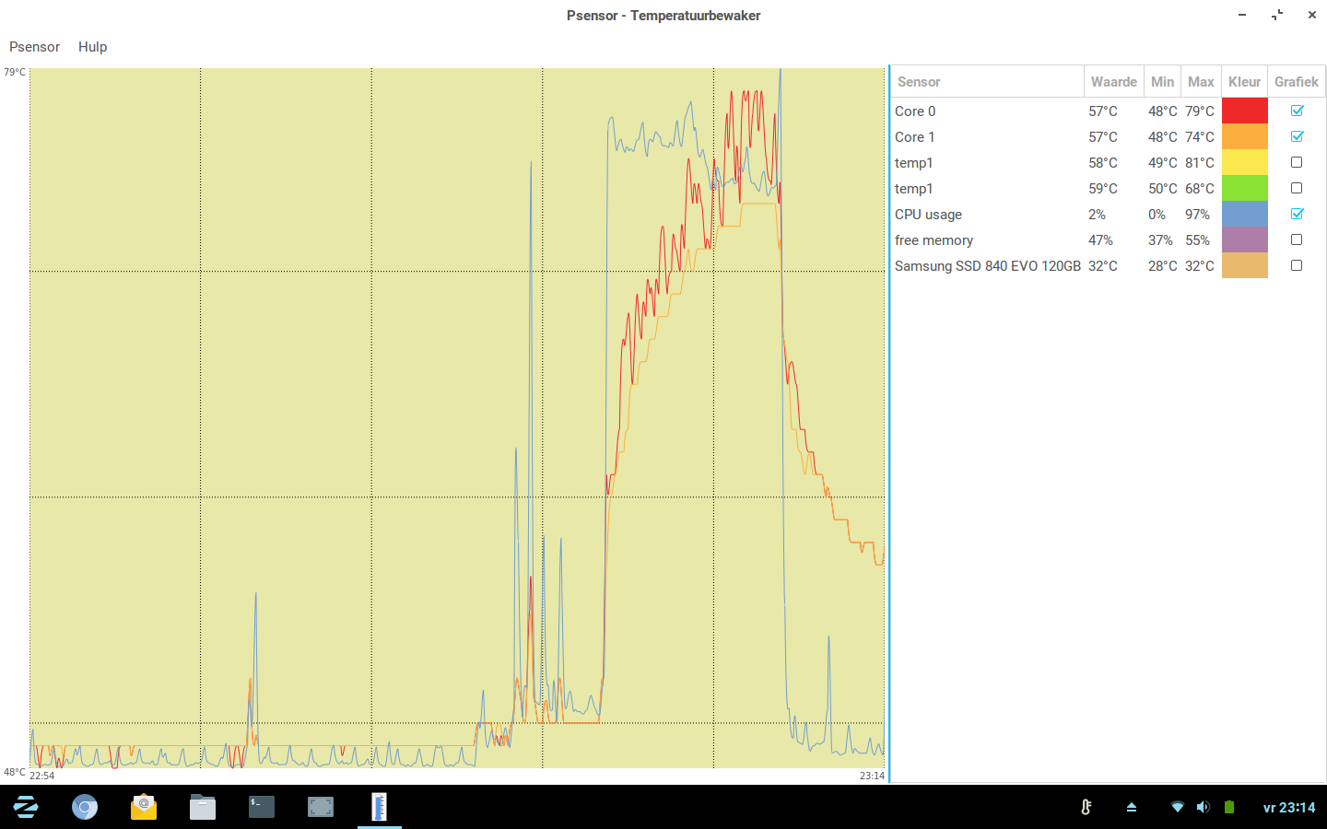
Task: Toggle graph checkbox for Core 0
Action: click(1297, 111)
